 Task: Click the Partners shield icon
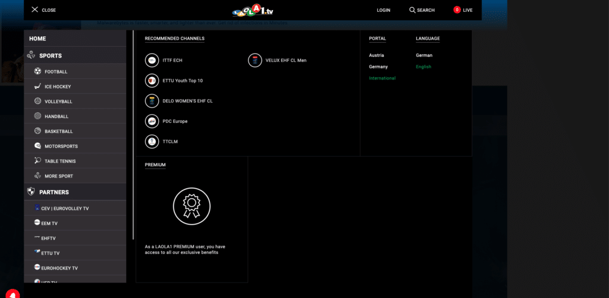(31, 191)
